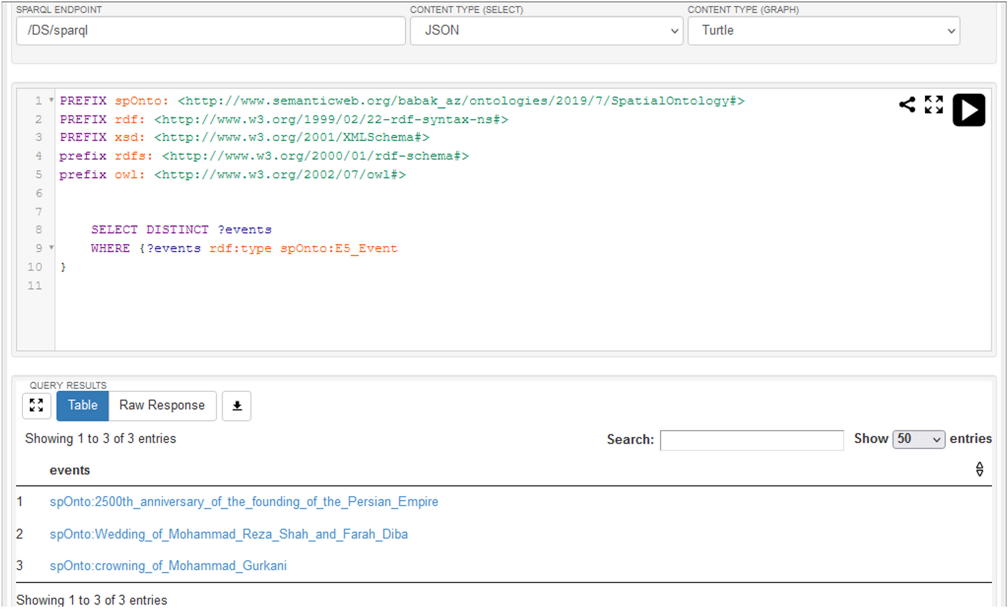Focus the SPARQL endpoint field /DS/sparql
This screenshot has width=1008, height=609.
(211, 30)
